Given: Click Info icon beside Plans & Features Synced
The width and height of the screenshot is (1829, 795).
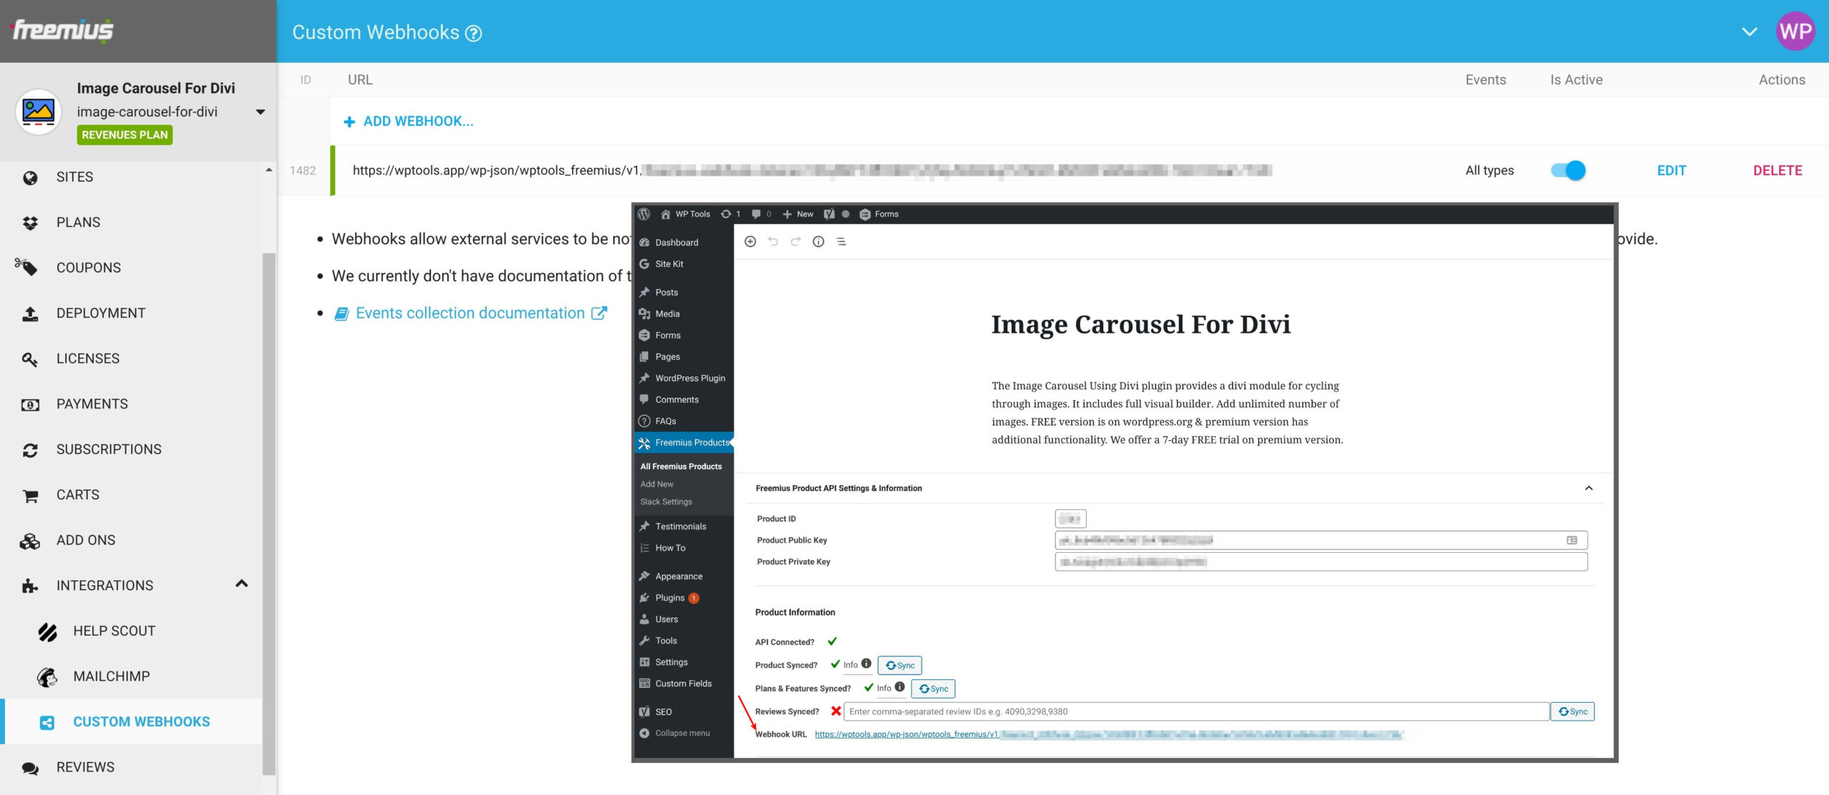Looking at the screenshot, I should tap(899, 687).
